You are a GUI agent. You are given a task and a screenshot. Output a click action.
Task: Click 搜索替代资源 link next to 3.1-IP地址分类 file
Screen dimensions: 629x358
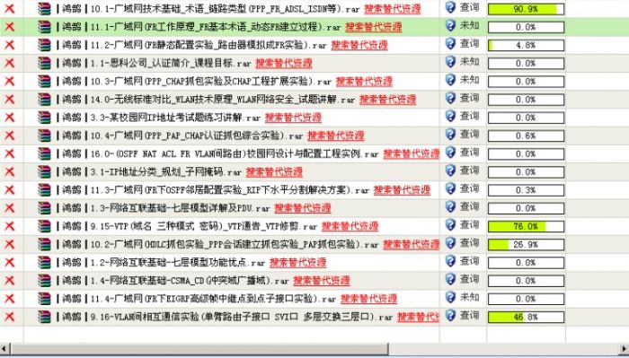click(274, 171)
